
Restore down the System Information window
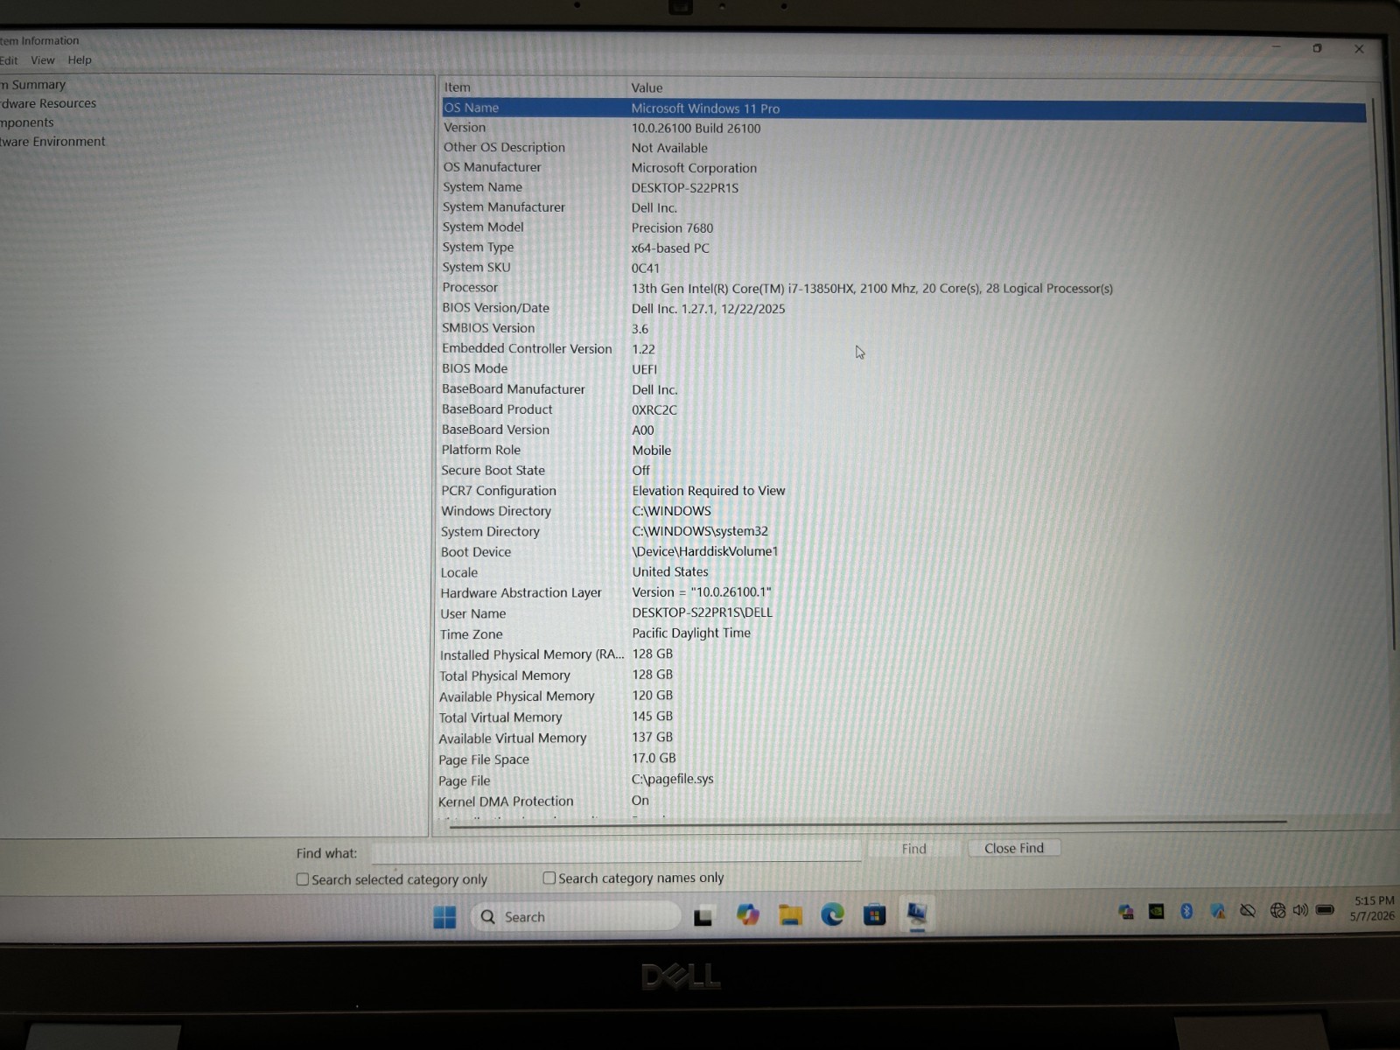tap(1317, 48)
